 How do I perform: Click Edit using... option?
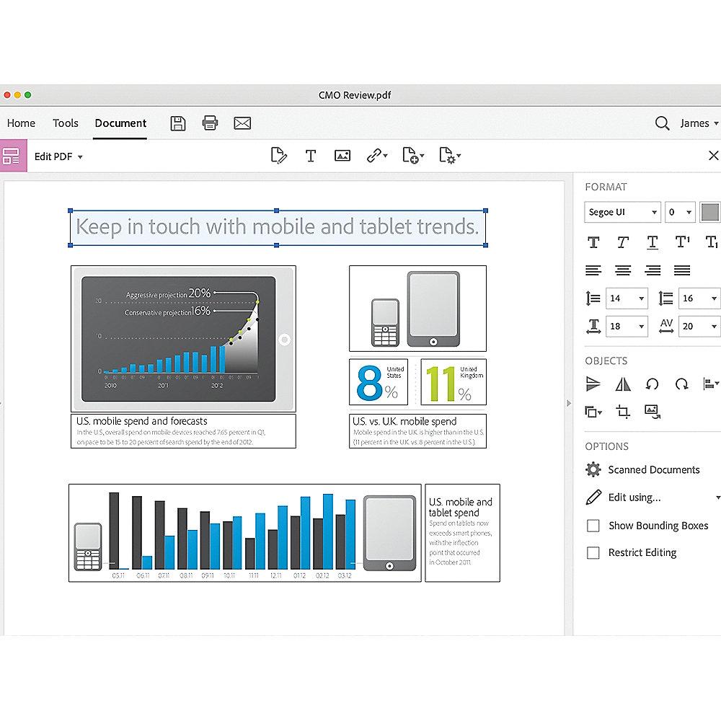634,497
